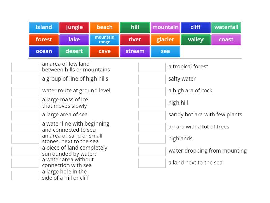
Task: Select the 'island' word tile
Action: point(44,27)
